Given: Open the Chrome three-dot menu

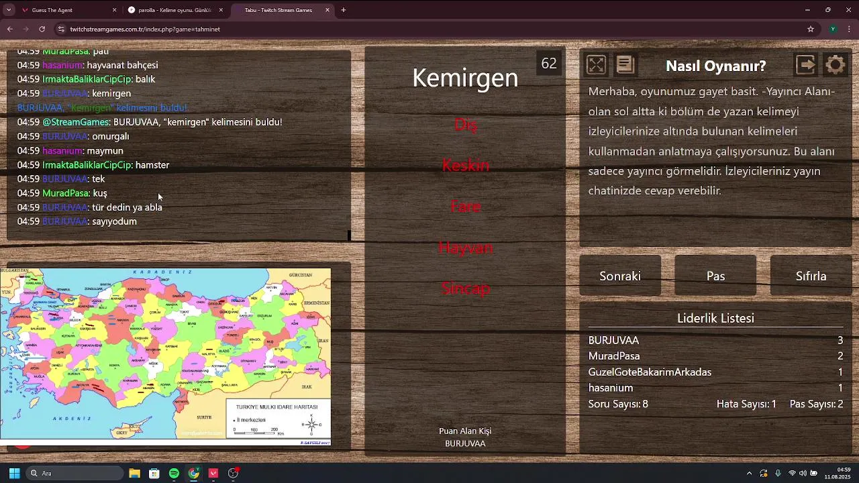Looking at the screenshot, I should pyautogui.click(x=850, y=29).
